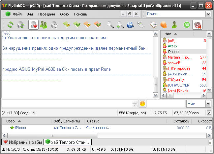Expand the Поиск search combo box

[x=208, y=14]
